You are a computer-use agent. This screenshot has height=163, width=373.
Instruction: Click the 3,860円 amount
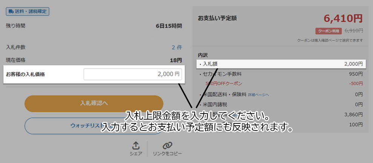353,115
